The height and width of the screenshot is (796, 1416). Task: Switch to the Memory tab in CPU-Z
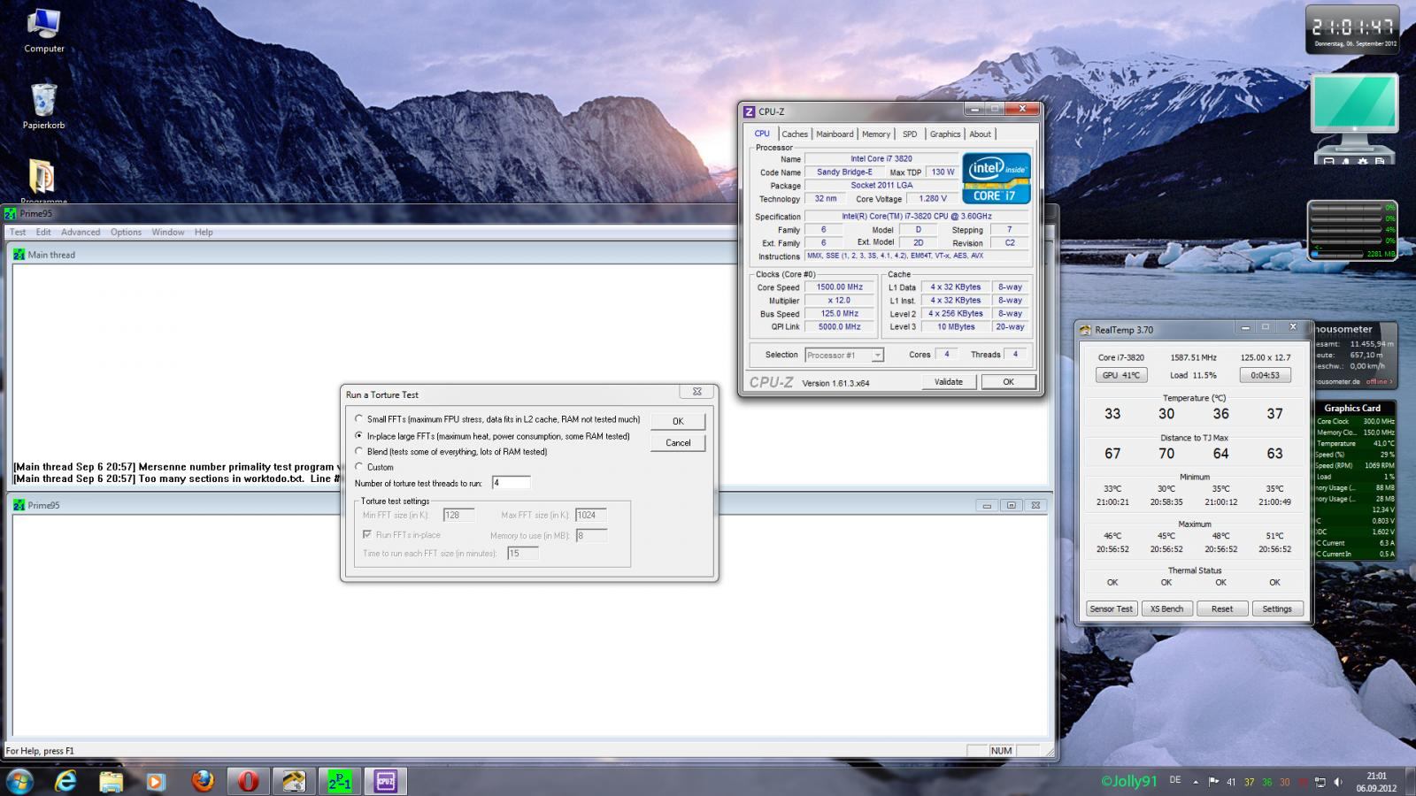876,134
